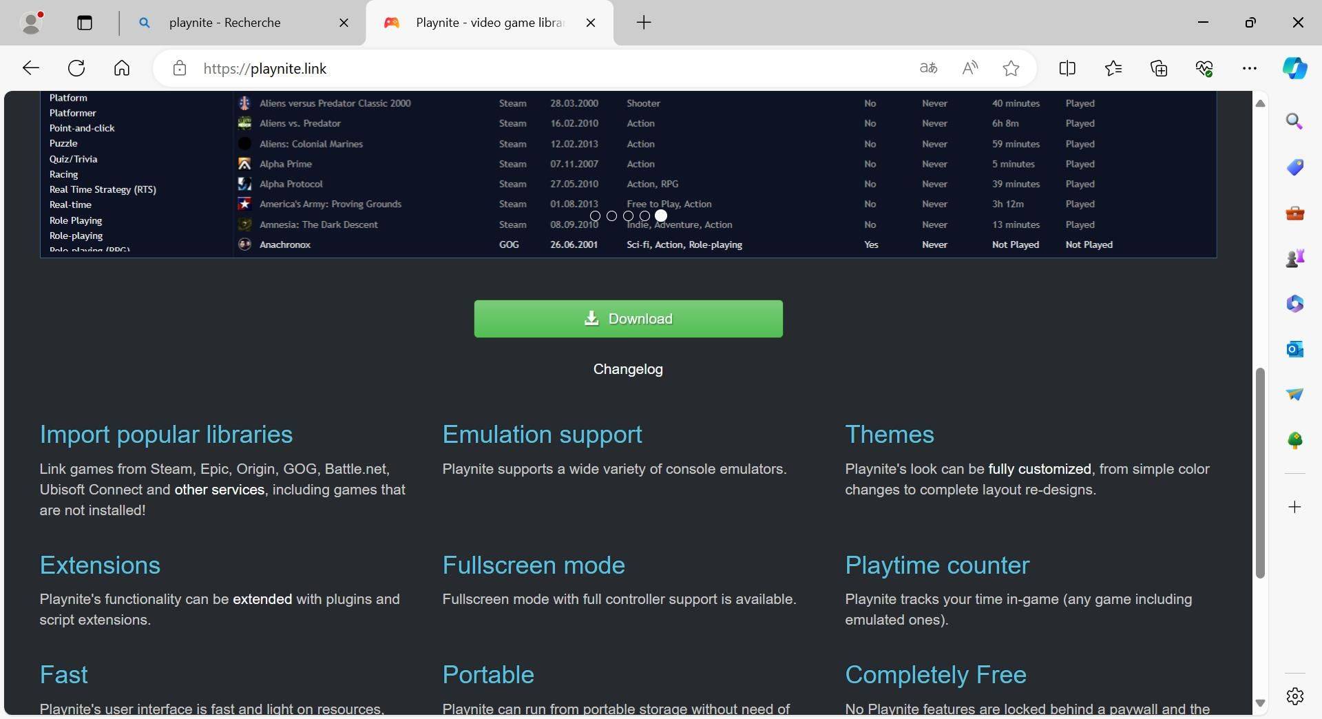Screen dimensions: 1322x719
Task: Open the profile avatar menu
Action: (32, 23)
